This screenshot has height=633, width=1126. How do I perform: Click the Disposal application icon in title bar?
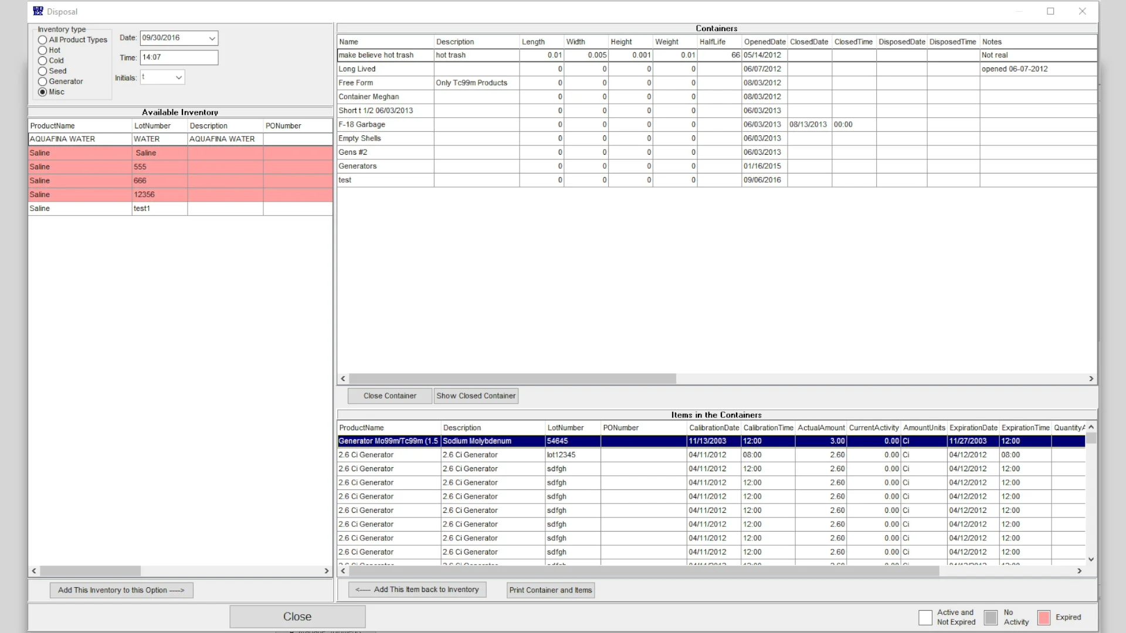[x=38, y=11]
